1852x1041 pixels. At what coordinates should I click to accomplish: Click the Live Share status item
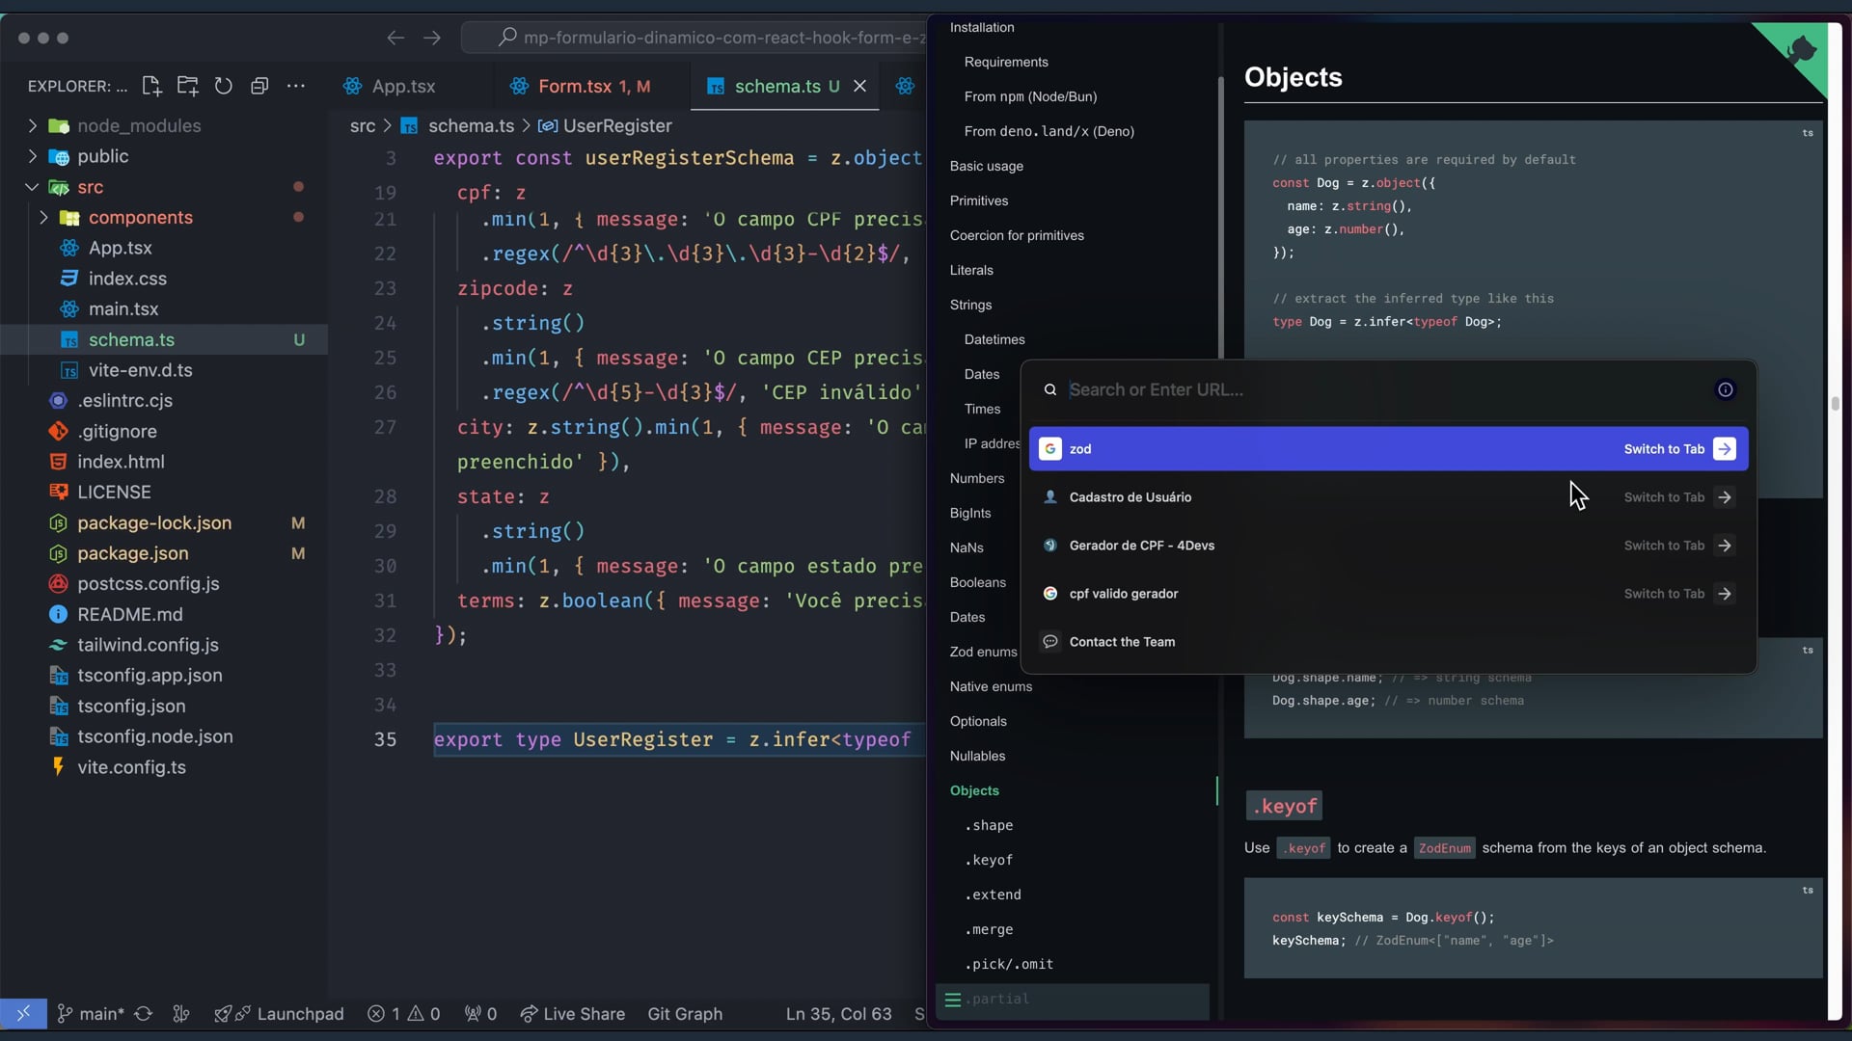(572, 1013)
